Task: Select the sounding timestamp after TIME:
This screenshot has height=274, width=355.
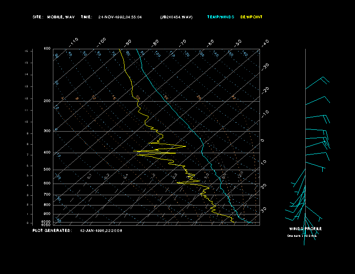Action: point(120,17)
